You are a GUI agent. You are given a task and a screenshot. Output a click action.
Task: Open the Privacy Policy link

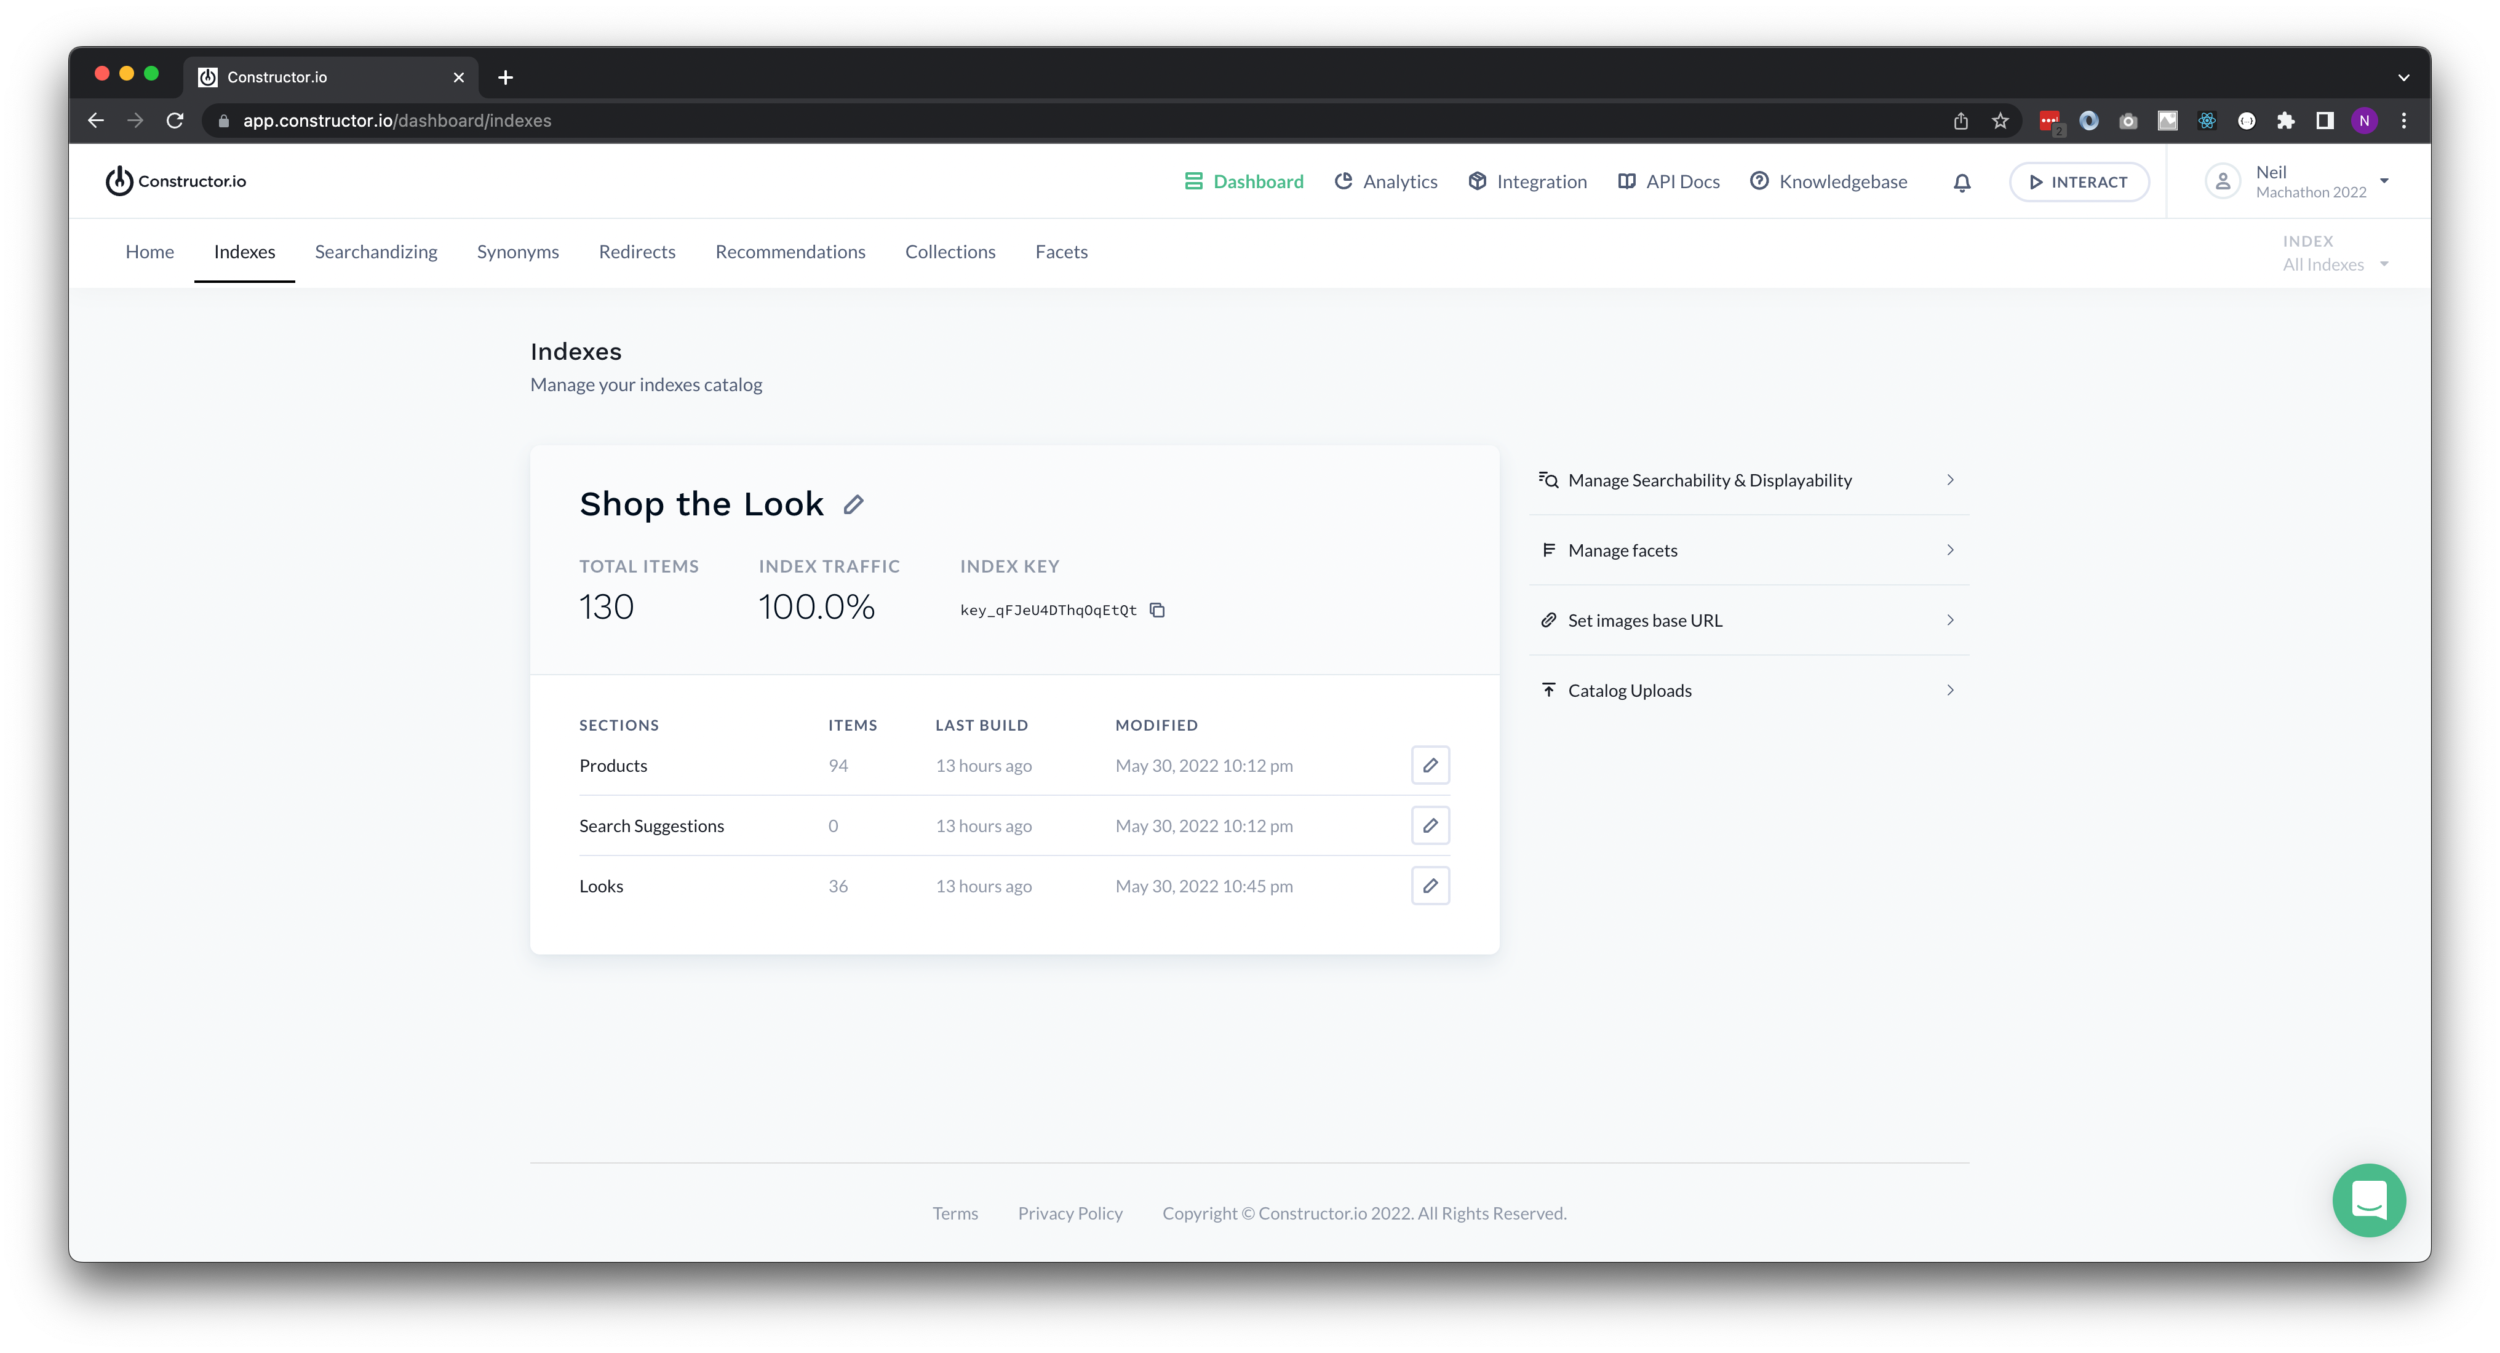[1070, 1212]
